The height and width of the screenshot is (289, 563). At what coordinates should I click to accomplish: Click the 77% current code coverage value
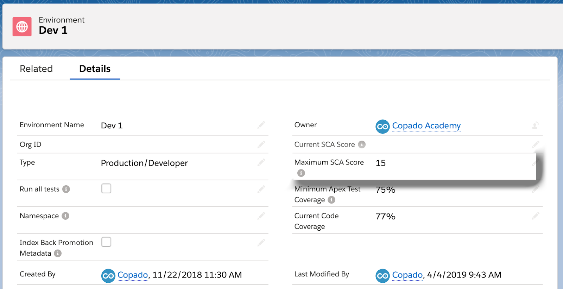385,217
